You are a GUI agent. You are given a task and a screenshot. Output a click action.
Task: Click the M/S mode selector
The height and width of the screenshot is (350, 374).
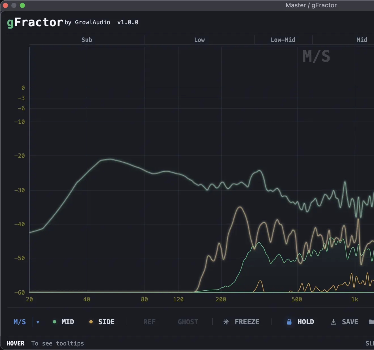point(19,322)
